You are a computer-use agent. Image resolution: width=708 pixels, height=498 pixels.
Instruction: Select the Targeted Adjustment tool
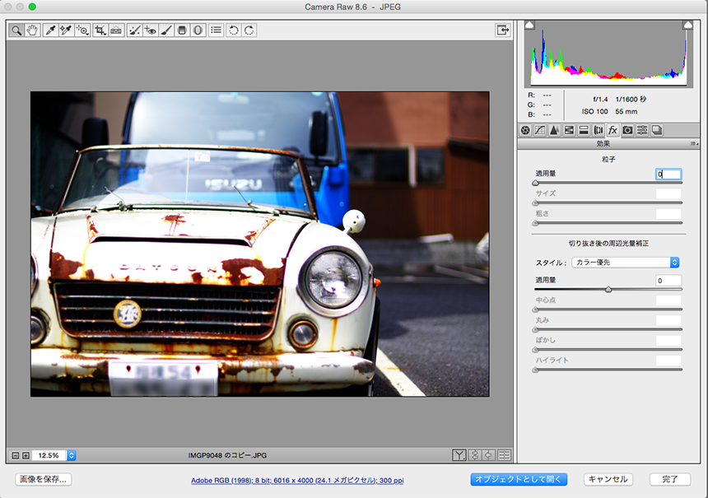click(x=82, y=30)
